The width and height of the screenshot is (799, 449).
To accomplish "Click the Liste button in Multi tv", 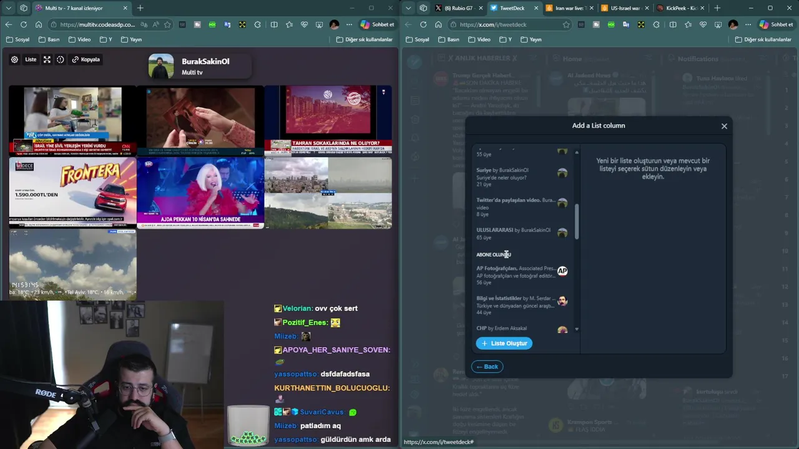I will tap(31, 59).
